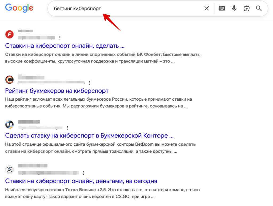Clear the search query with X icon

pos(207,9)
